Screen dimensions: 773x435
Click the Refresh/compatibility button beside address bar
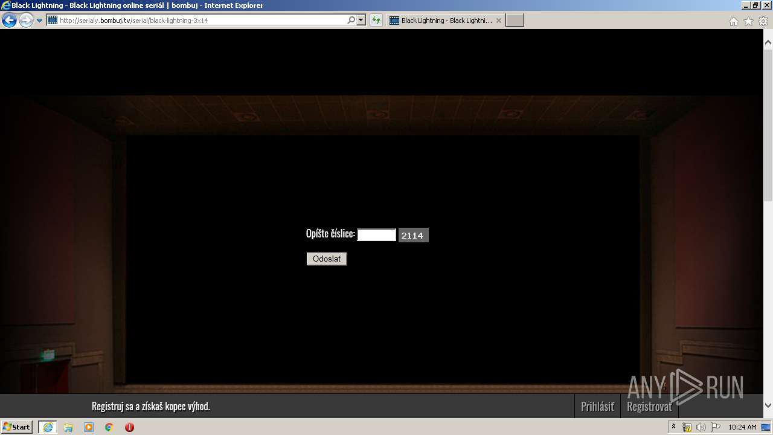pos(376,21)
